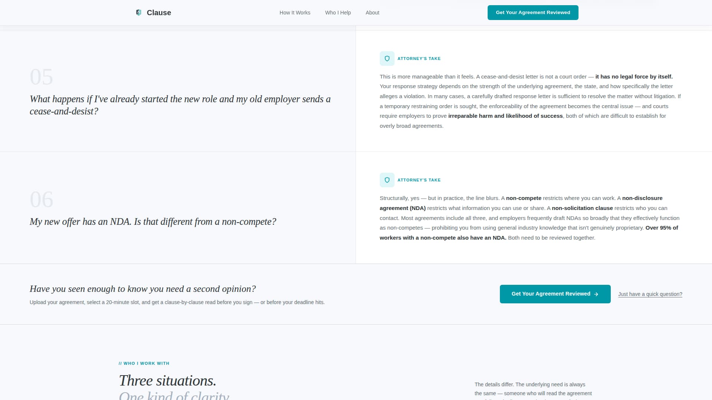Click the 06 question number marker
The width and height of the screenshot is (712, 400).
41,199
